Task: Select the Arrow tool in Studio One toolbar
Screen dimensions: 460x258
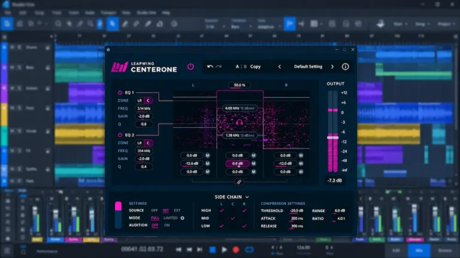Action: 113,24
